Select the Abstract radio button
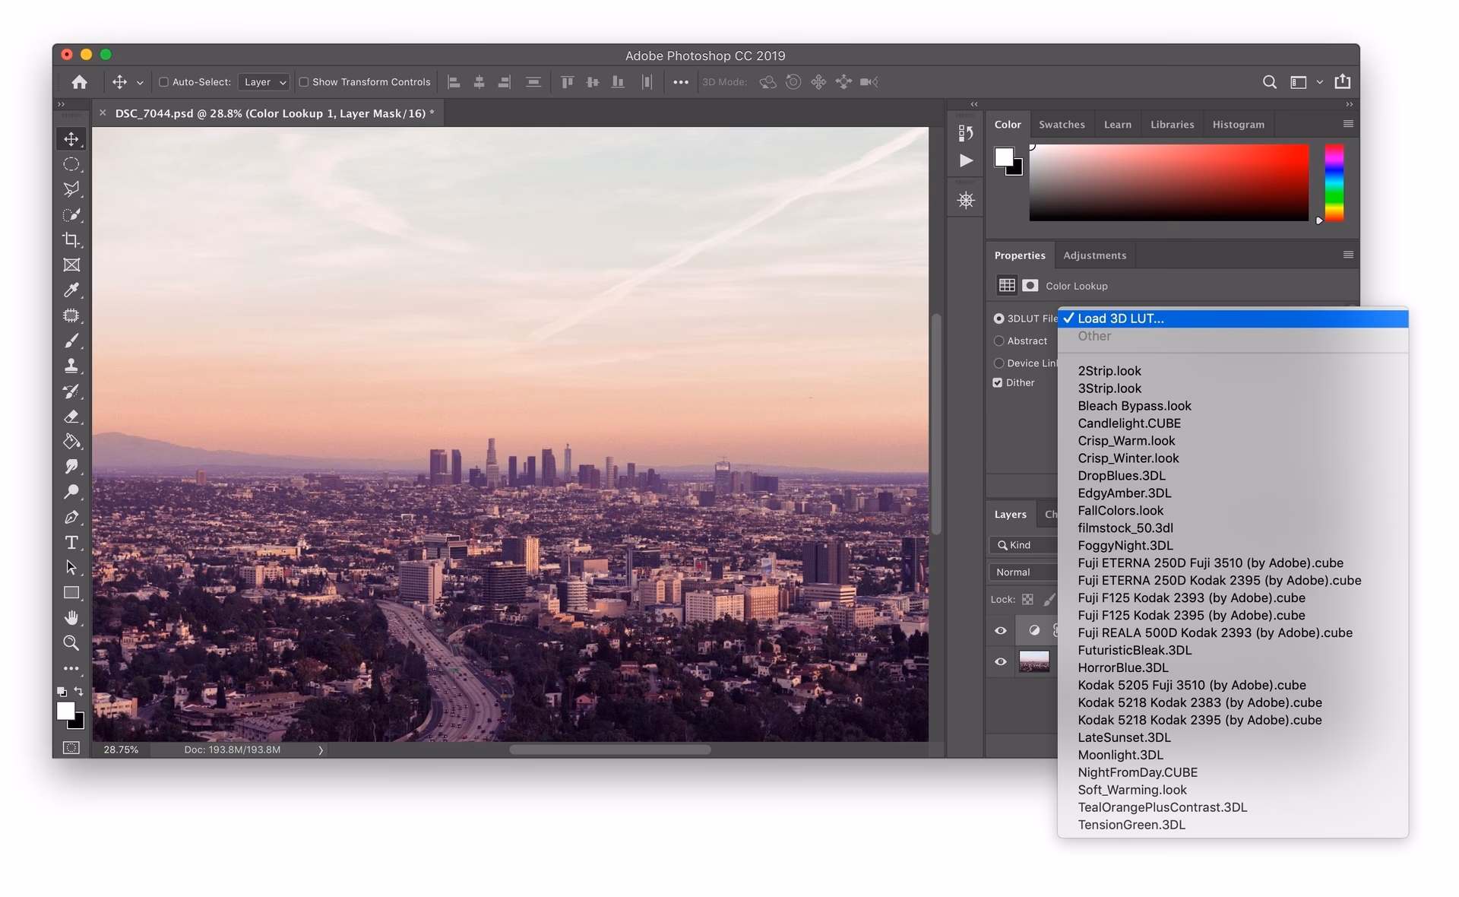 tap(999, 341)
